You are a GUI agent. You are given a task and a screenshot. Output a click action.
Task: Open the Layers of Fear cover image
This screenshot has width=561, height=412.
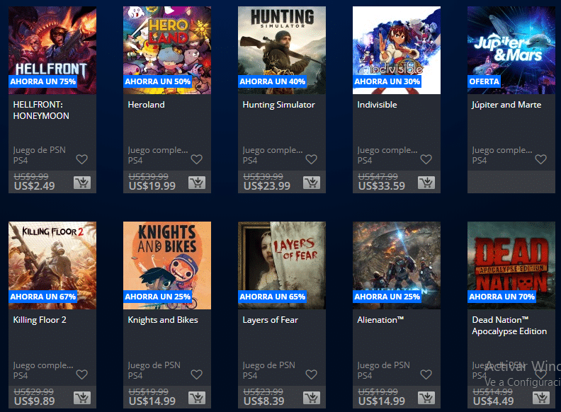(282, 265)
